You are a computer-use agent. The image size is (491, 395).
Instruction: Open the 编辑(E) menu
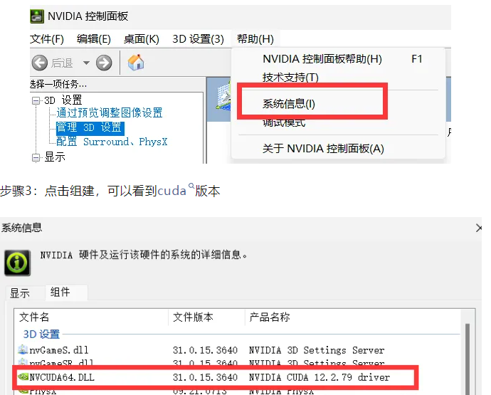tap(94, 39)
